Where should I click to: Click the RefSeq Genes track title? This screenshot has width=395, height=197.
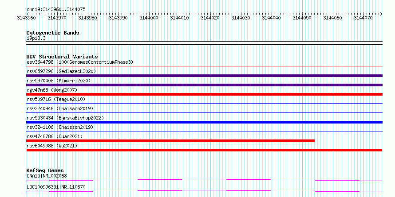[x=45, y=170]
